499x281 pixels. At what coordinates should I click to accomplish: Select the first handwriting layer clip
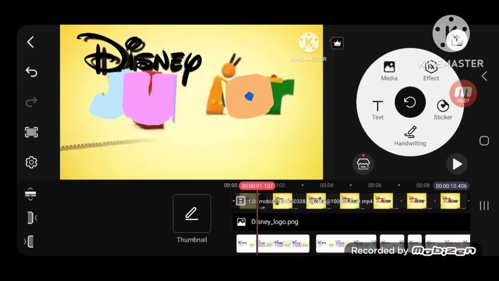pyautogui.click(x=273, y=244)
